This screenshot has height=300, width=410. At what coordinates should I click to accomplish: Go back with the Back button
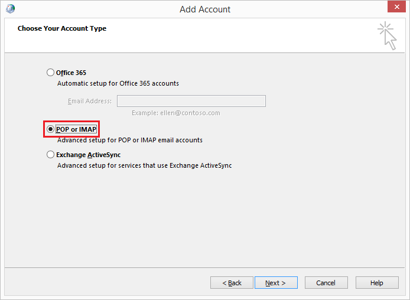232,283
